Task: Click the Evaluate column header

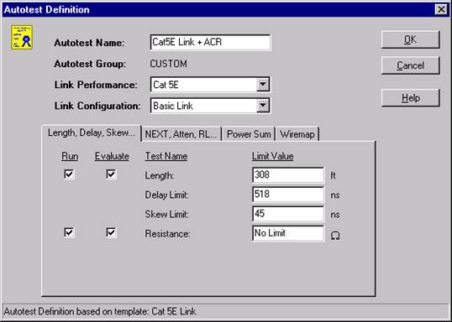Action: coord(112,156)
